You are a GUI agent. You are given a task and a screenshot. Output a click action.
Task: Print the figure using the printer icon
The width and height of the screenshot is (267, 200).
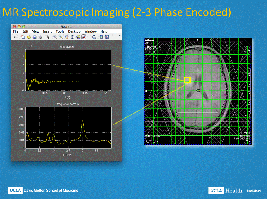click(x=40, y=37)
